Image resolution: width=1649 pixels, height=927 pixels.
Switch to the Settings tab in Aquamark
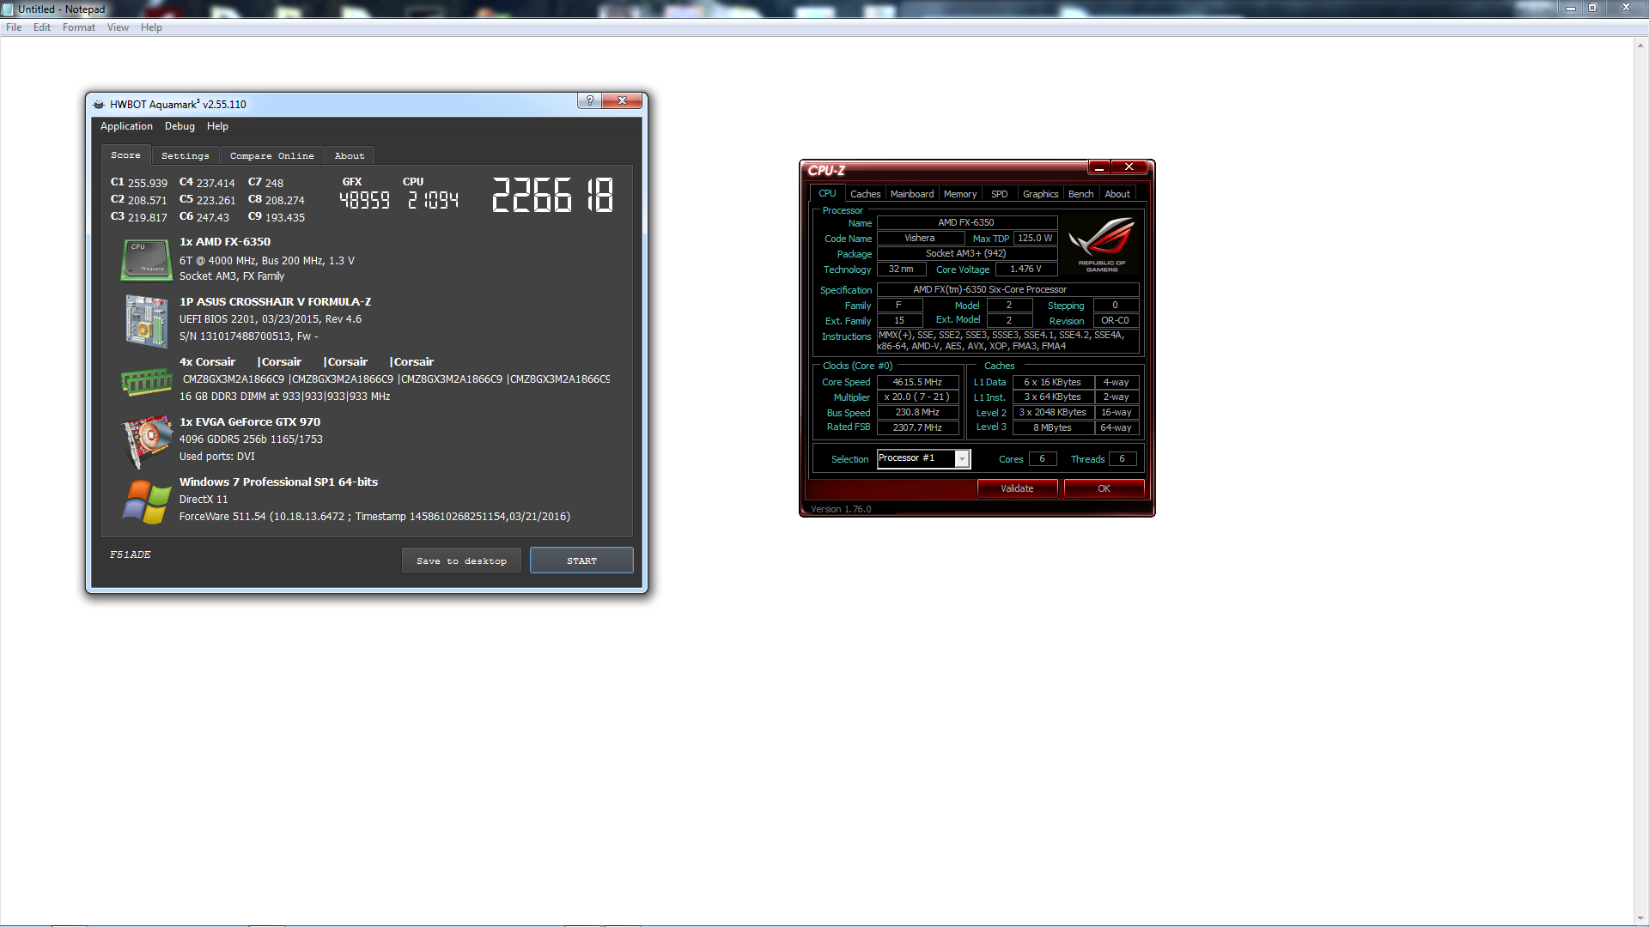[x=186, y=156]
